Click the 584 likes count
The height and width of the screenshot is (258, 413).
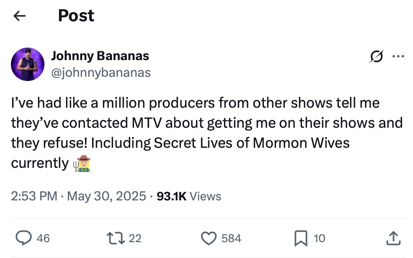[x=231, y=238]
